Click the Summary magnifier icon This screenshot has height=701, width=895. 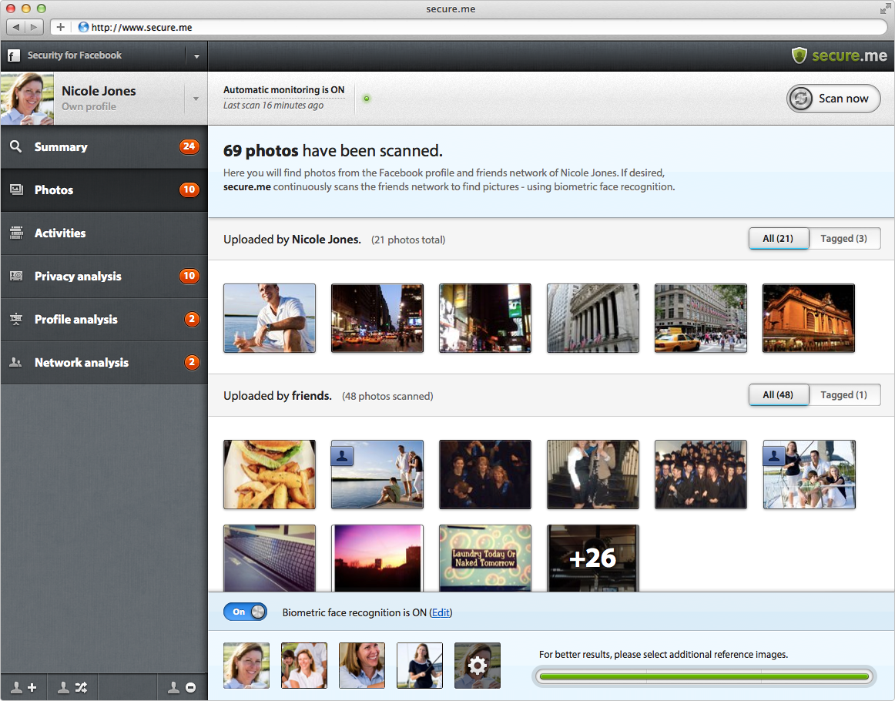16,146
